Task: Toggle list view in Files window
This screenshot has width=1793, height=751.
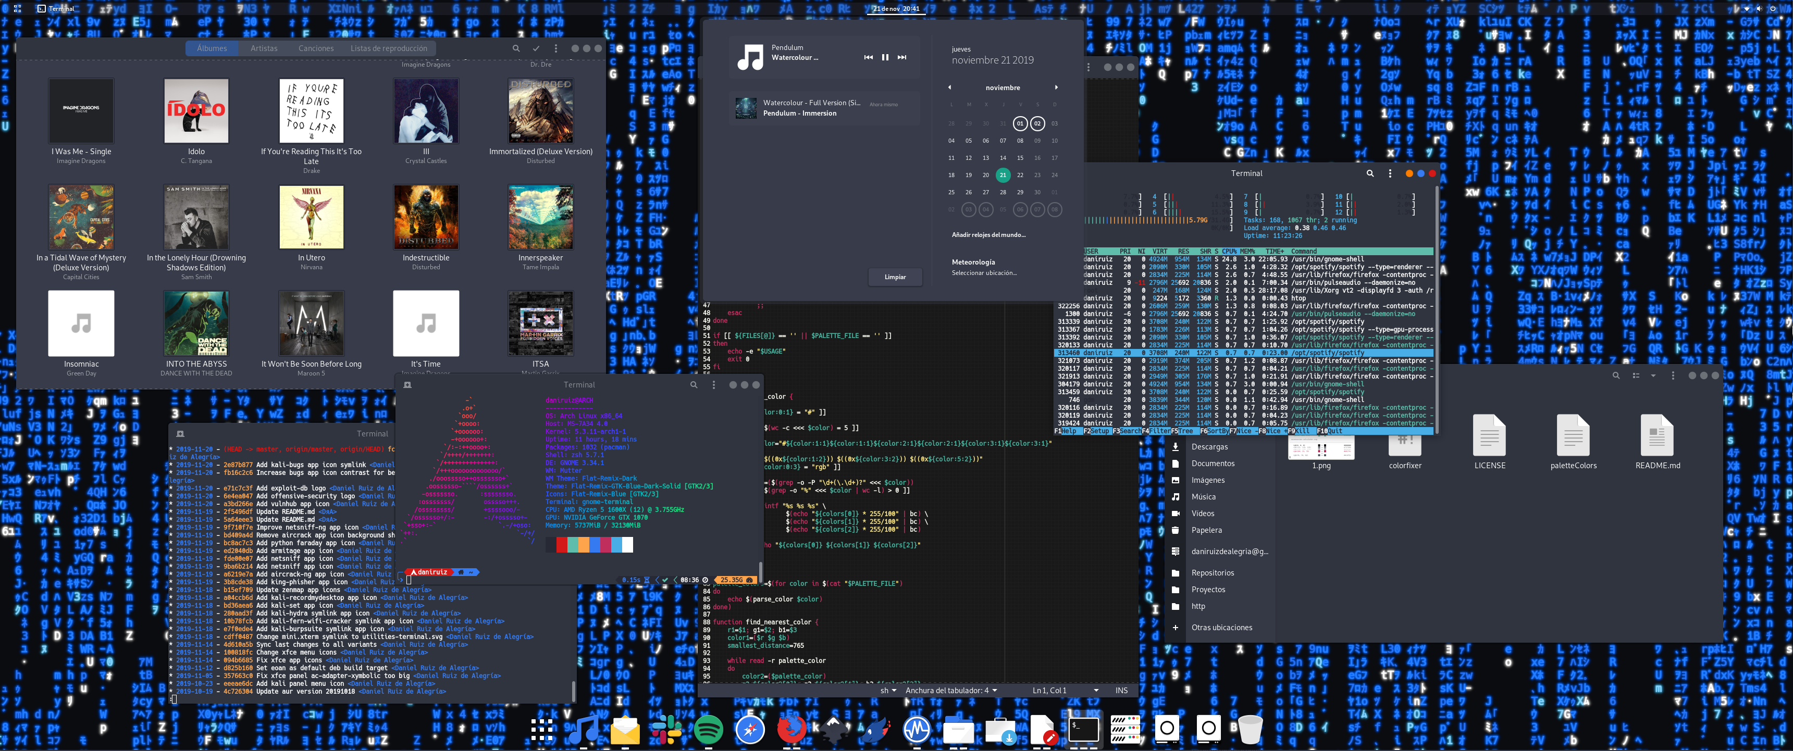Action: [1636, 375]
